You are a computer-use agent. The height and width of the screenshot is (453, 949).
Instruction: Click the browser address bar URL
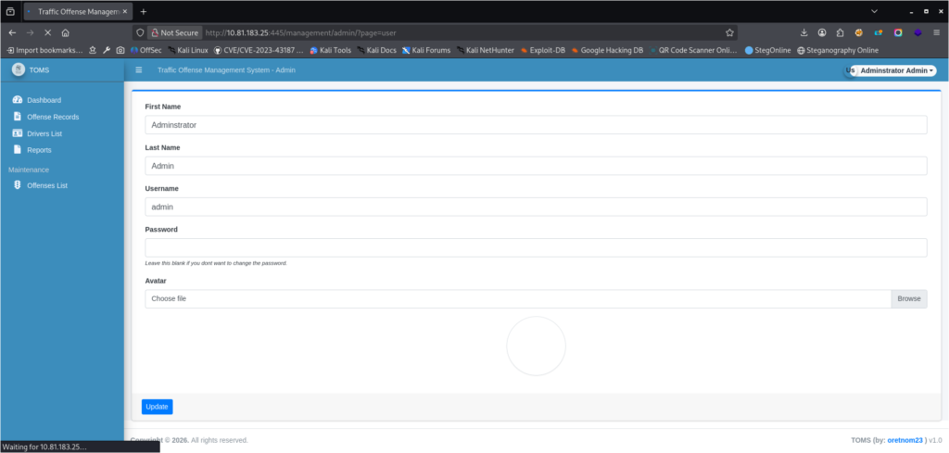click(301, 32)
